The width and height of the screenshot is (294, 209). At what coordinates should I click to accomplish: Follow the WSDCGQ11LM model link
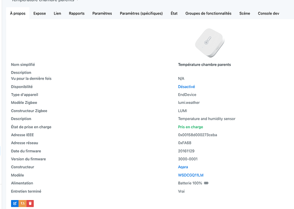click(x=191, y=175)
